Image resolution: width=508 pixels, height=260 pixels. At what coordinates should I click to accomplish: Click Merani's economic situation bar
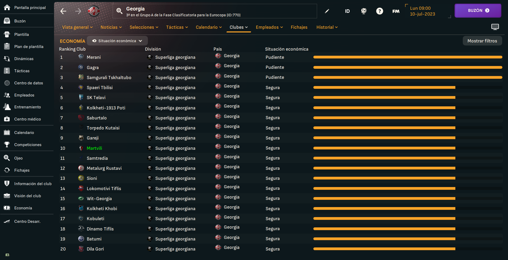click(407, 57)
